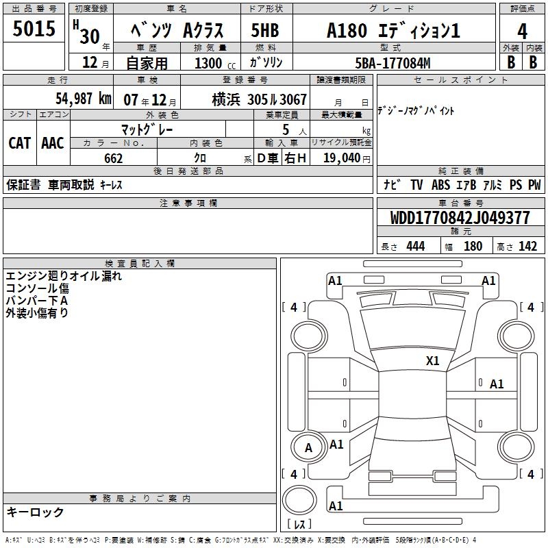
Task: Click the 12月 registration month value
Action: 95,62
